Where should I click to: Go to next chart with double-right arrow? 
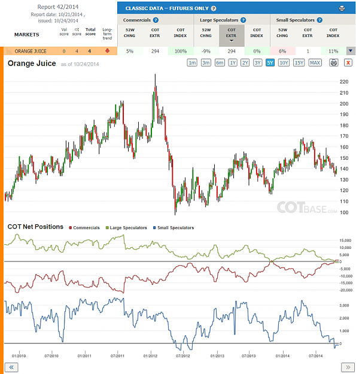point(348,367)
